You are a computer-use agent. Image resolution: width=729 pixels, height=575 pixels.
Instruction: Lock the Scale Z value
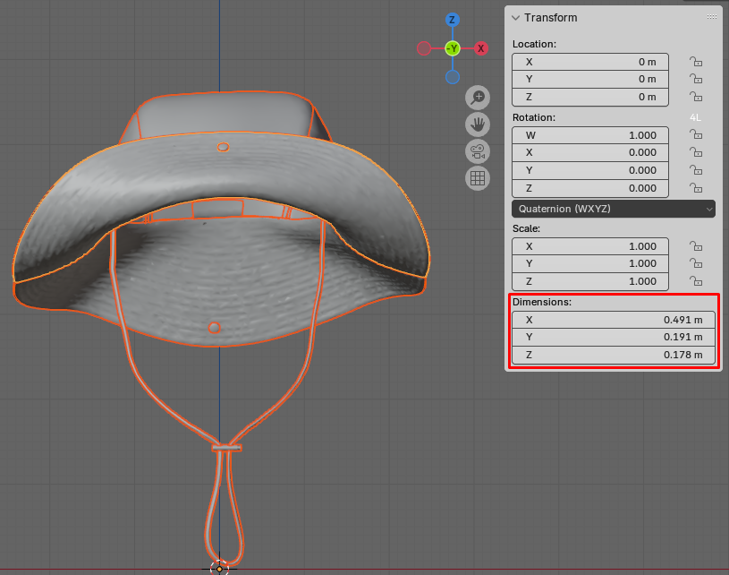695,281
